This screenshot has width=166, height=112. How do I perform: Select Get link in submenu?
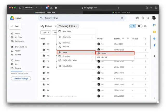115,57
